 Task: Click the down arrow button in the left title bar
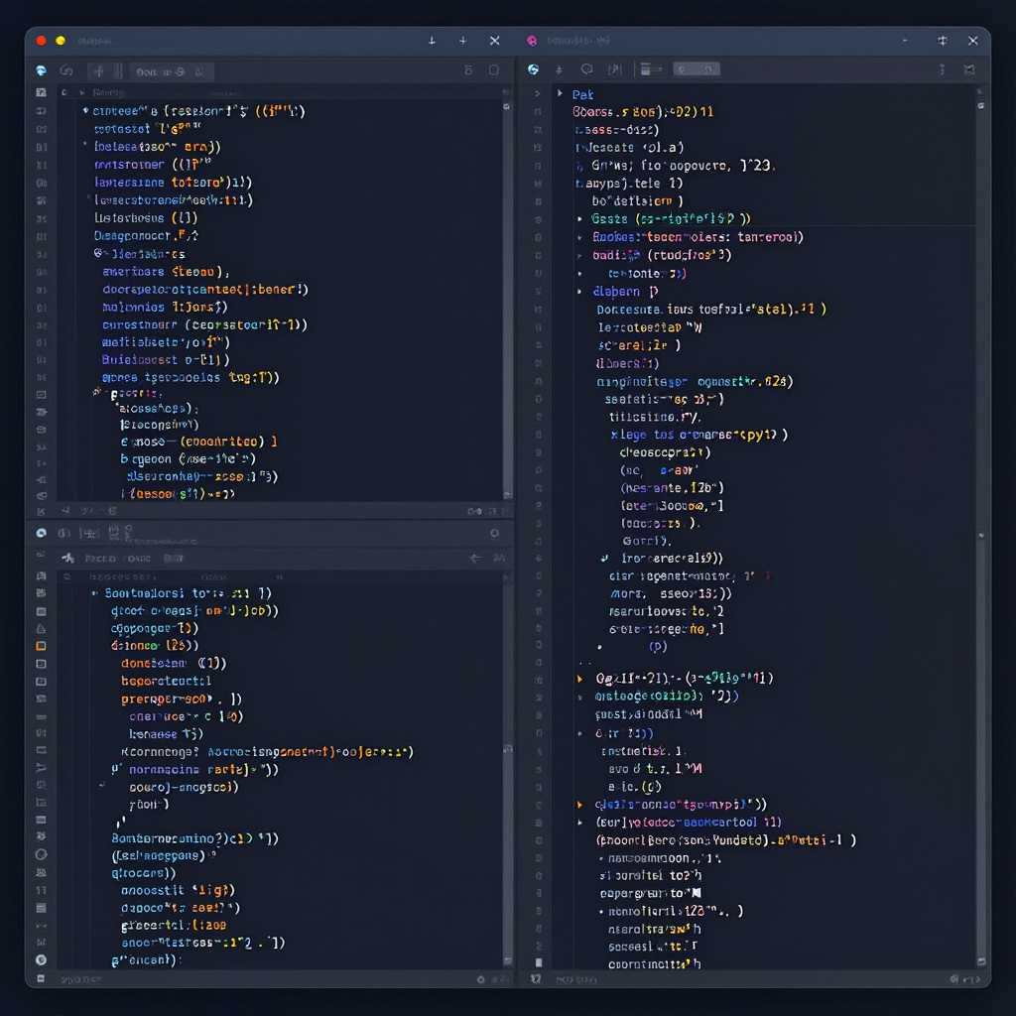432,41
